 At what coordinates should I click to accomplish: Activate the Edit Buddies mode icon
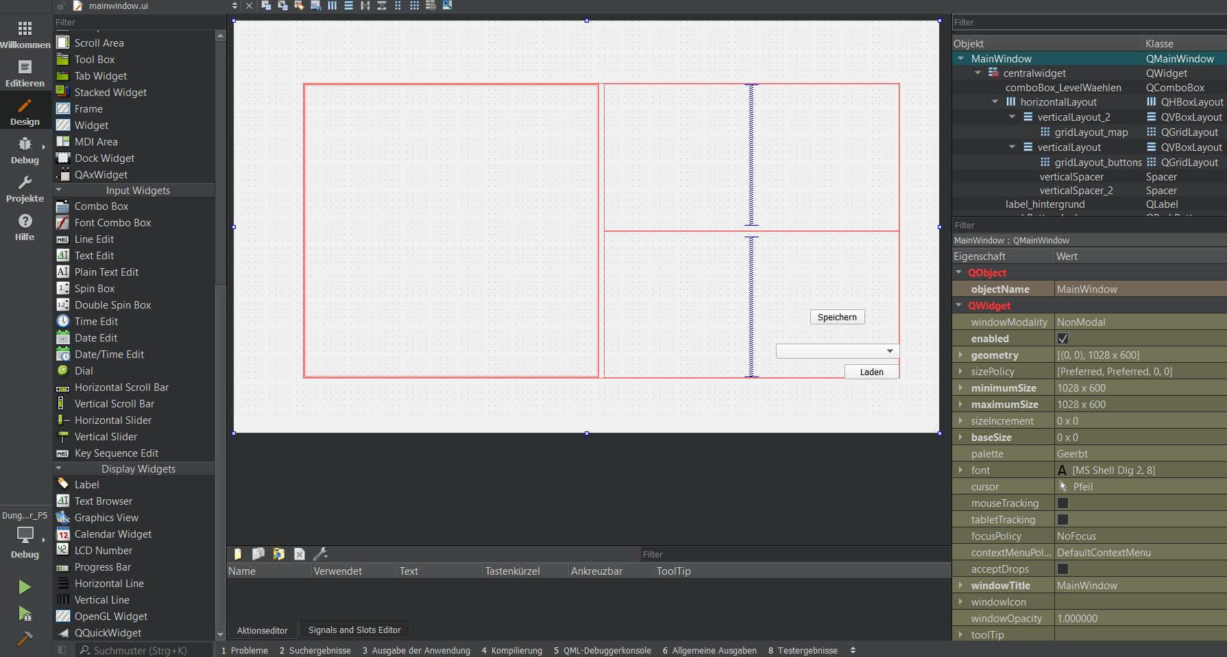coord(299,5)
